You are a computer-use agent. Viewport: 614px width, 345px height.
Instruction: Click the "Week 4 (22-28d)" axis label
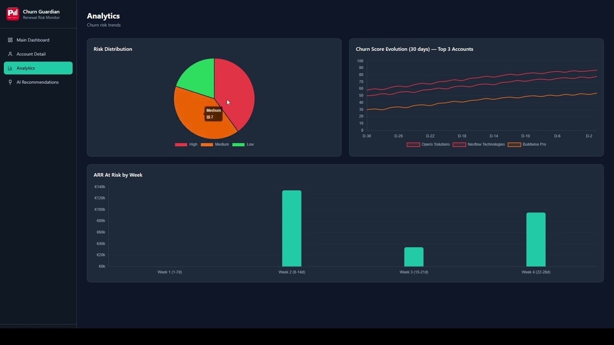click(x=536, y=272)
